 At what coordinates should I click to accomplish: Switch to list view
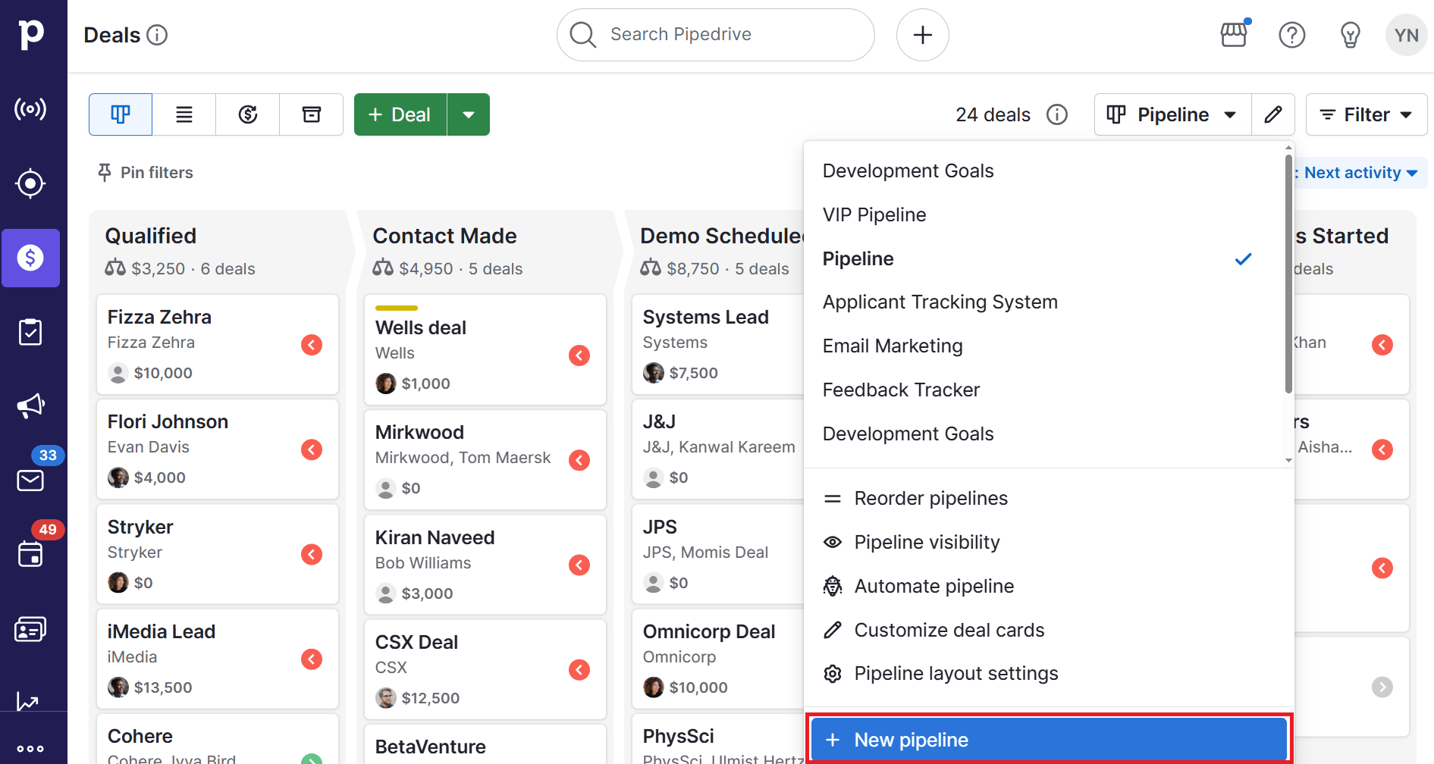[x=184, y=114]
